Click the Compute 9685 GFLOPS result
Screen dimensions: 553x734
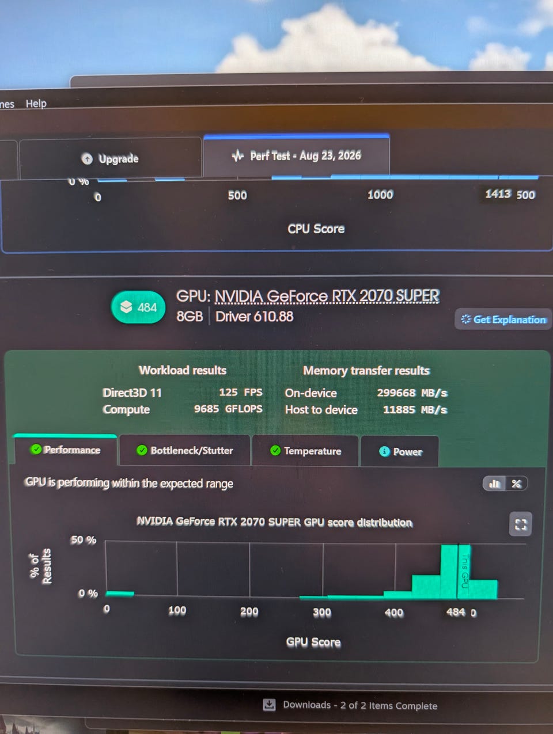click(182, 409)
